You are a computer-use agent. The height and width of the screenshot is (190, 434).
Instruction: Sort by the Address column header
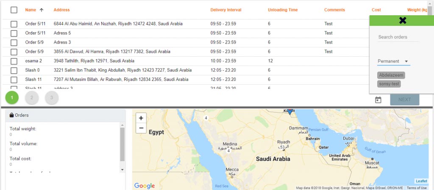[62, 10]
